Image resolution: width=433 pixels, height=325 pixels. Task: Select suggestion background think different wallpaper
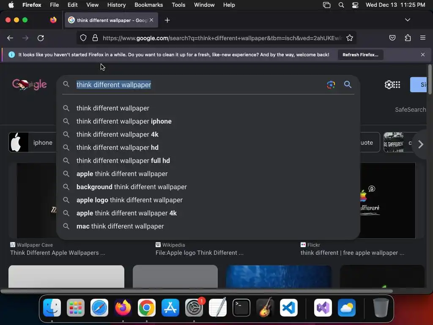click(x=208, y=187)
